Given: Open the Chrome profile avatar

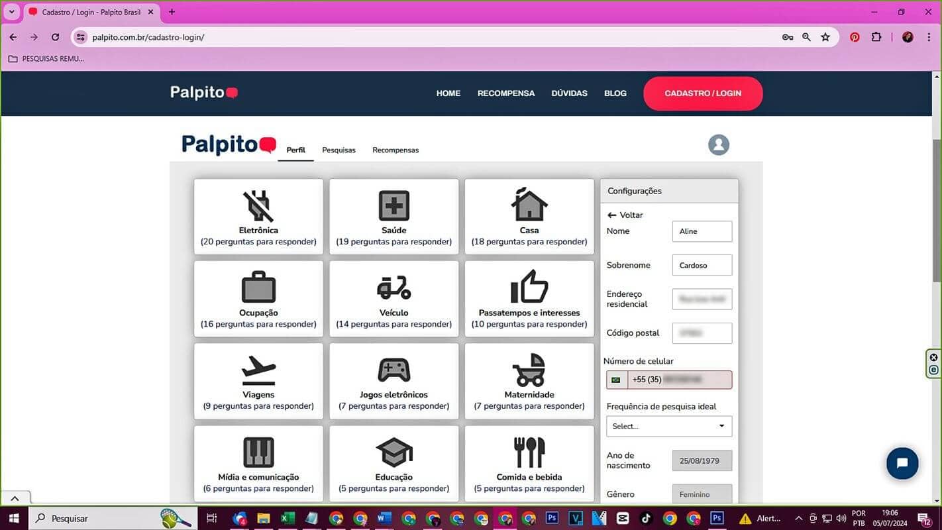Looking at the screenshot, I should click(x=908, y=37).
